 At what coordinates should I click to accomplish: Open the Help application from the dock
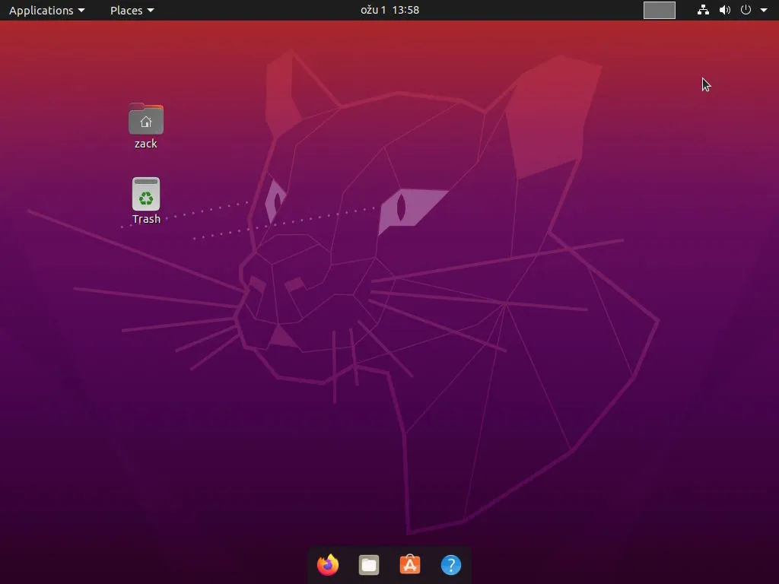pyautogui.click(x=450, y=565)
